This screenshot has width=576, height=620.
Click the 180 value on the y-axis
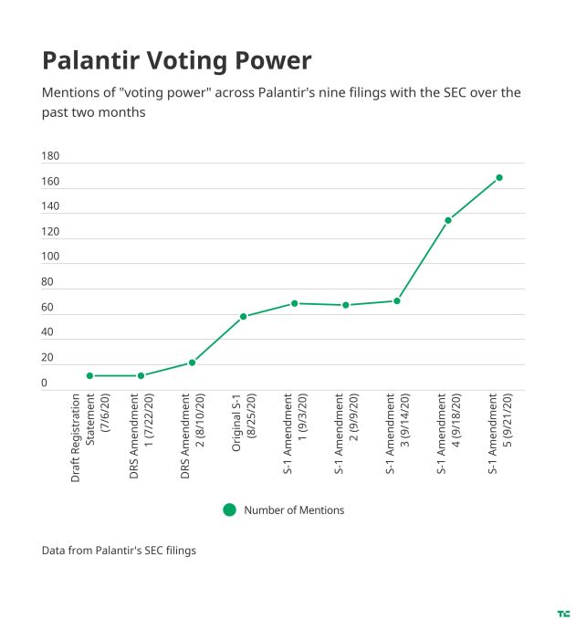[x=50, y=157]
